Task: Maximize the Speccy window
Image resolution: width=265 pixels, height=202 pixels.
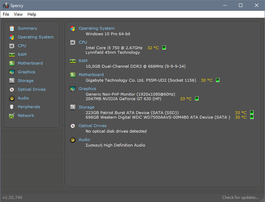Action: coord(241,6)
